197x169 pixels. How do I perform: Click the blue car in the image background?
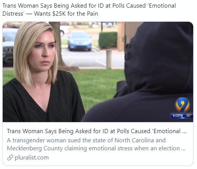80,41
